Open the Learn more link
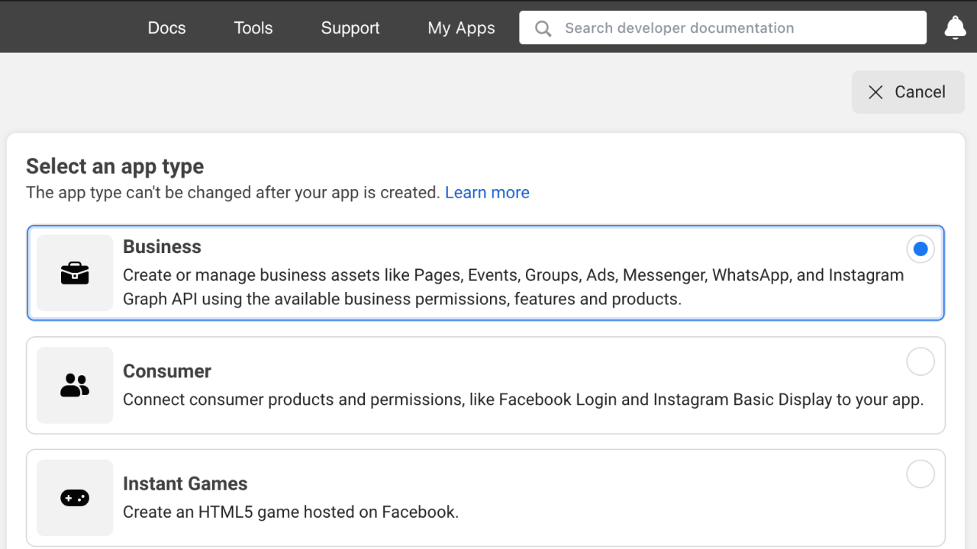 click(487, 192)
